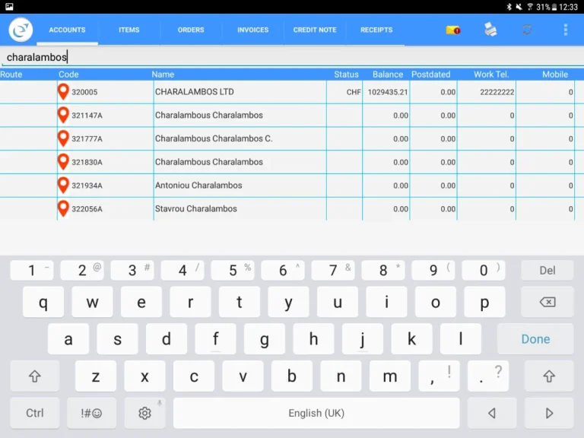Screen dimensions: 584x438
Task: Sort by the Code column header
Action: pos(68,75)
